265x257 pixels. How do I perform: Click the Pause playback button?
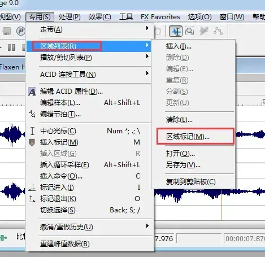(11, 47)
